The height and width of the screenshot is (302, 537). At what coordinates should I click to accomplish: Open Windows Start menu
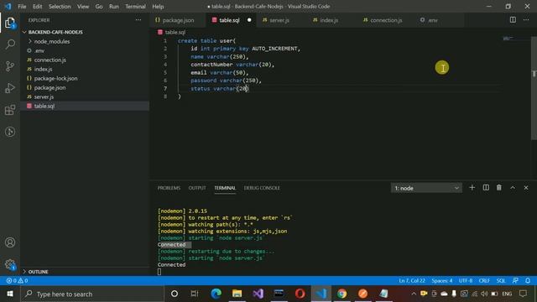(x=10, y=294)
